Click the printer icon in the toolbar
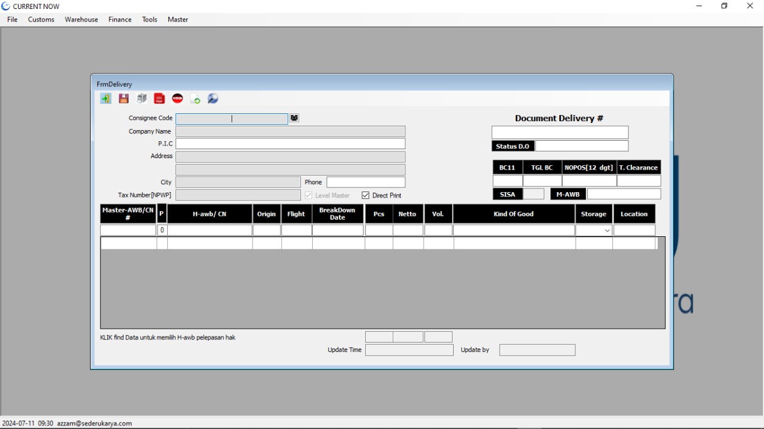Image resolution: width=764 pixels, height=429 pixels. click(141, 99)
